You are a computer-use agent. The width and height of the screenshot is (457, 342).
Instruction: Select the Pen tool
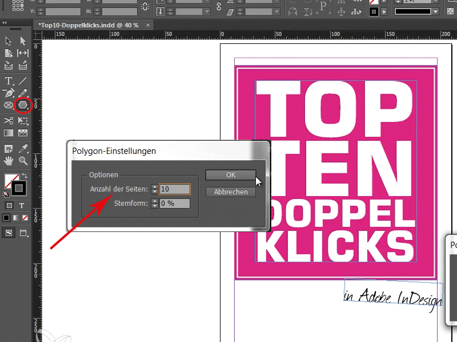coord(9,93)
